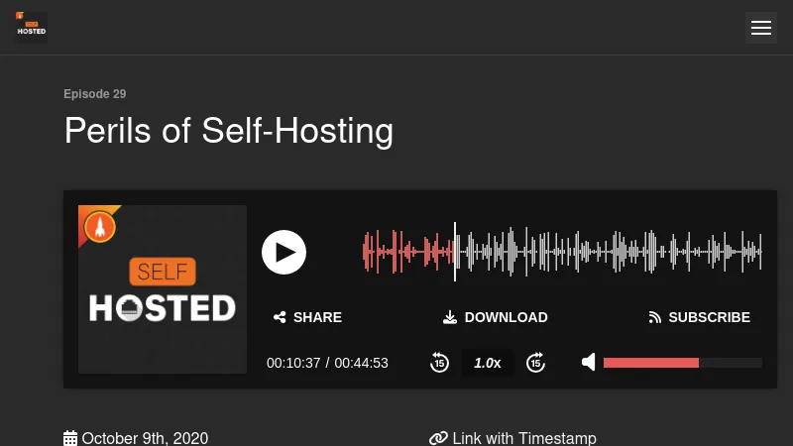793x446 pixels.
Task: Seek in the unplayed white waveform
Action: point(615,252)
